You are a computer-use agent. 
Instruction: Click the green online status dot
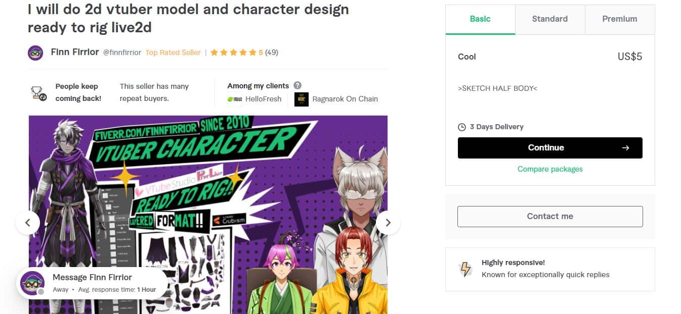[x=40, y=291]
